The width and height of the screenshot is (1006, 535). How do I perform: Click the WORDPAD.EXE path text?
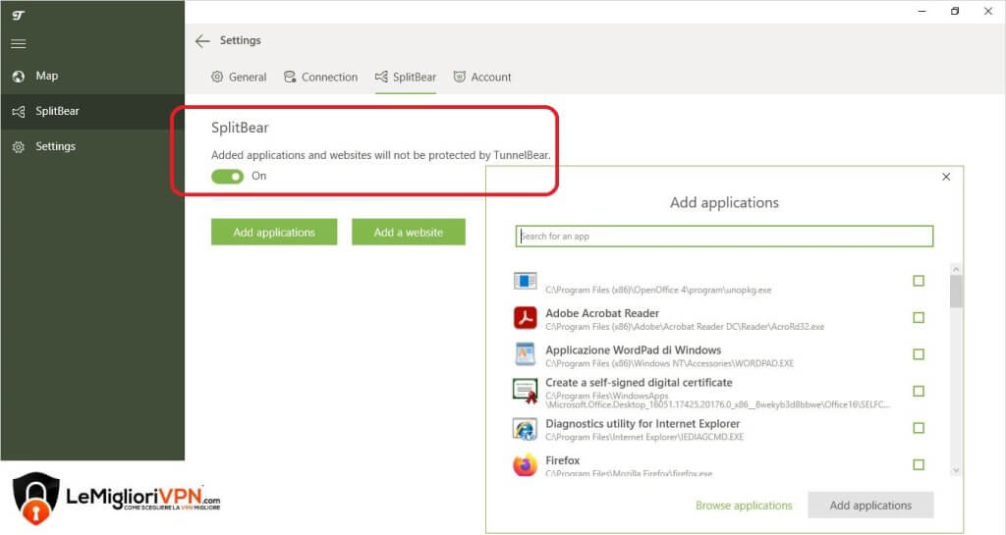click(669, 363)
